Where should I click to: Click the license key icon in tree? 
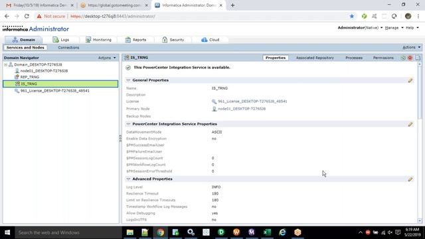(17, 91)
